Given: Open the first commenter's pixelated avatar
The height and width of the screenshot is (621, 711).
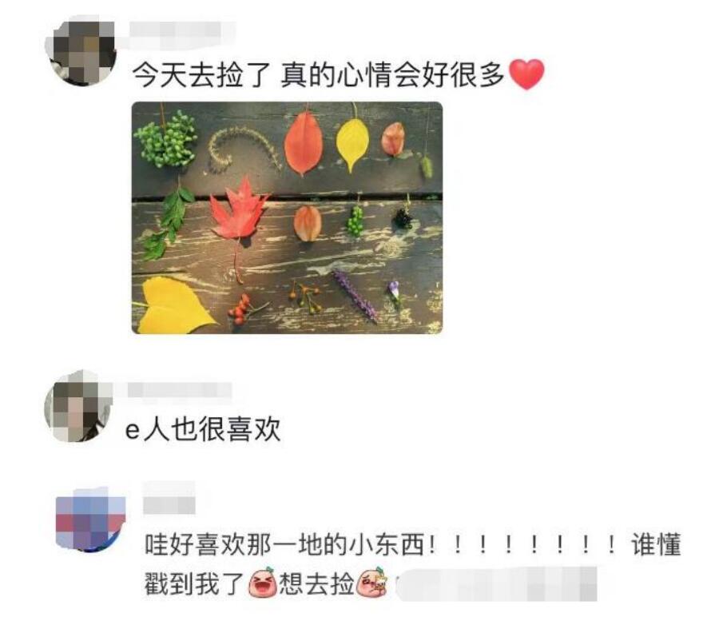Looking at the screenshot, I should pyautogui.click(x=81, y=51).
